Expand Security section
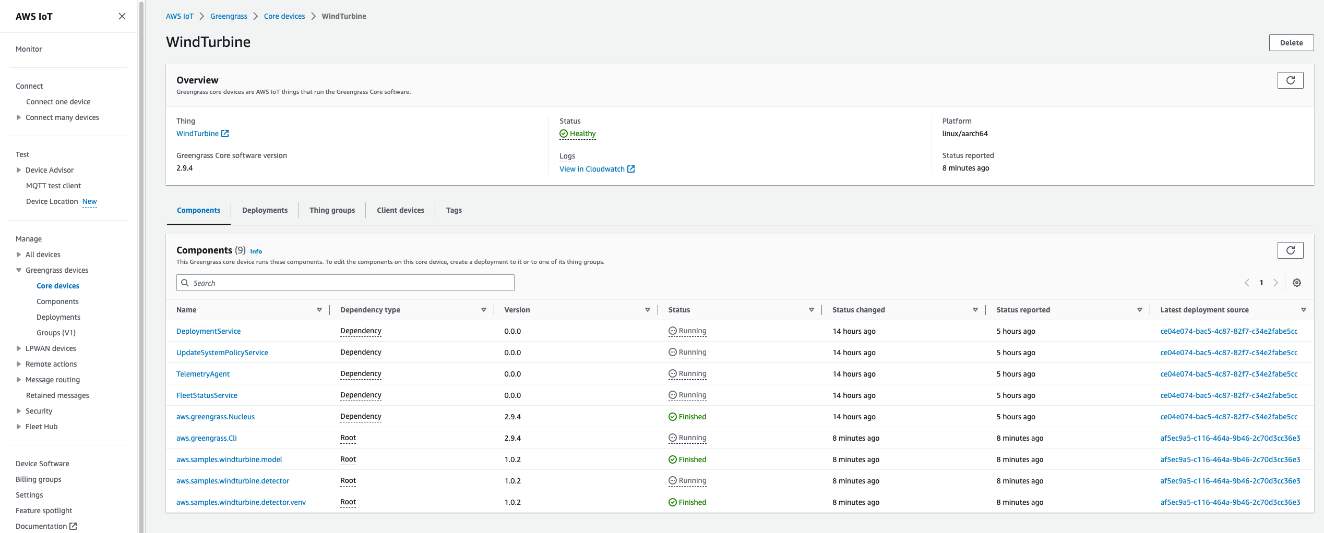 pos(19,411)
